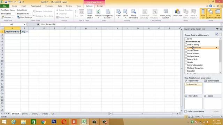Click the insert function fx icon

coord(38,24)
